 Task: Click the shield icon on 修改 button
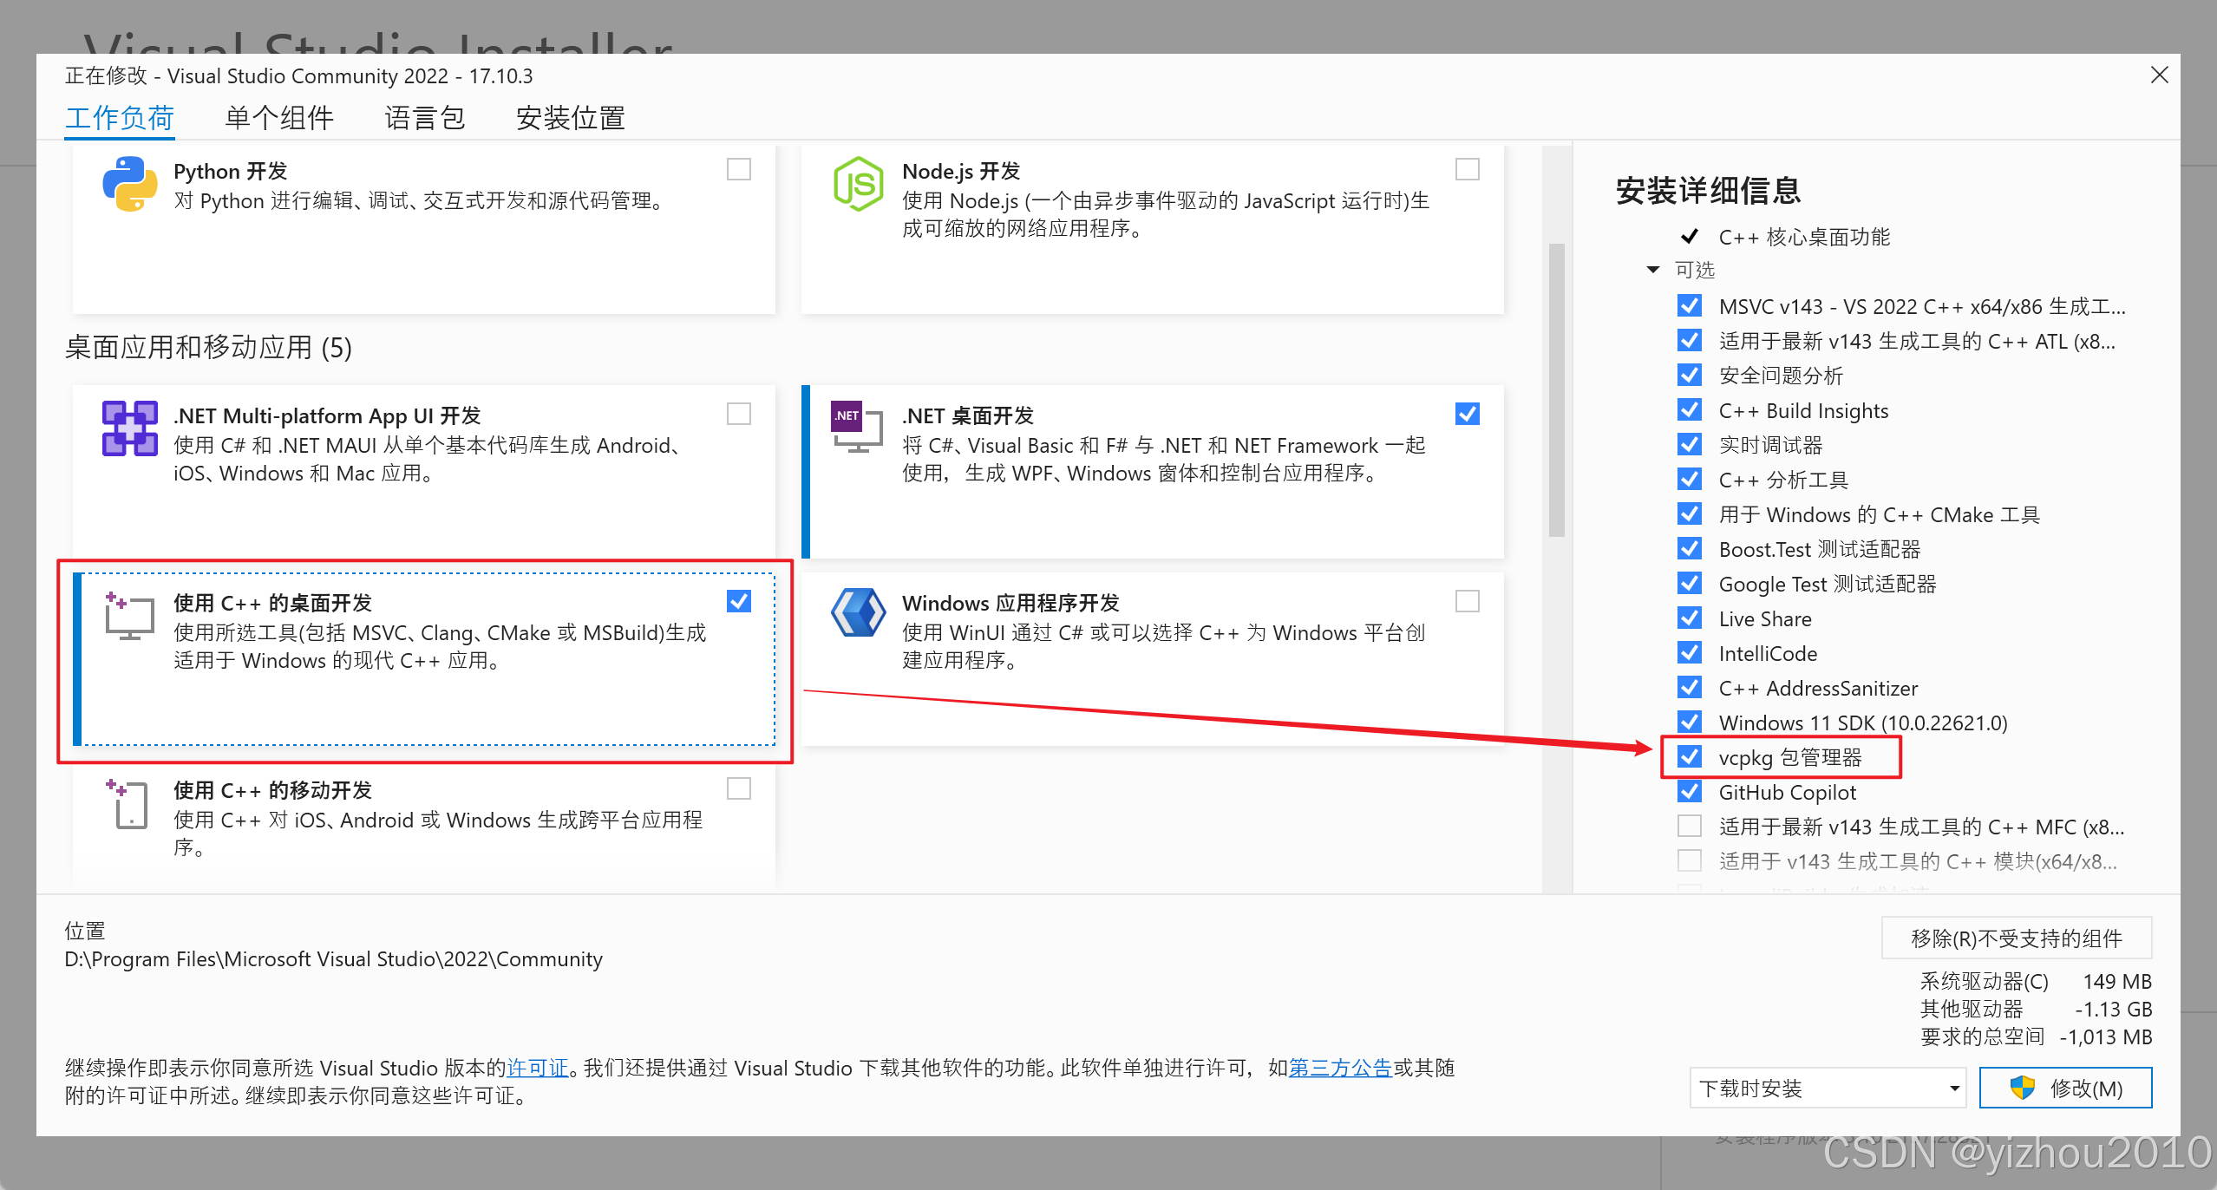2022,1088
